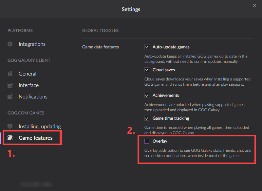This screenshot has width=262, height=191.
Task: Click the Cloud saves label
Action: pos(164,70)
